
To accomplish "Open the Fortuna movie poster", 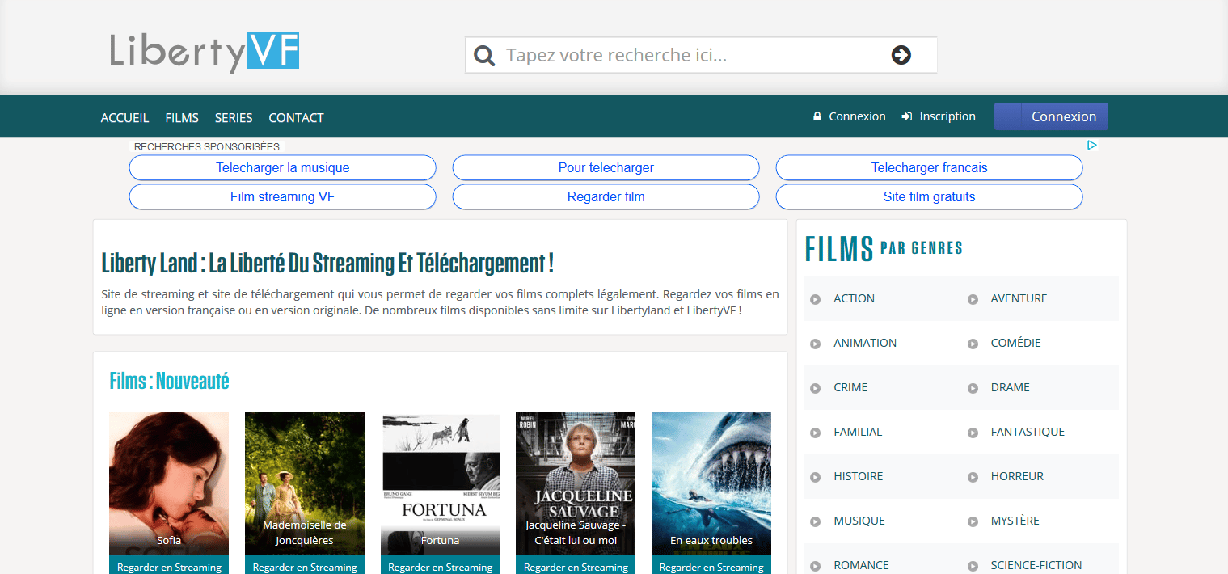I will 441,483.
